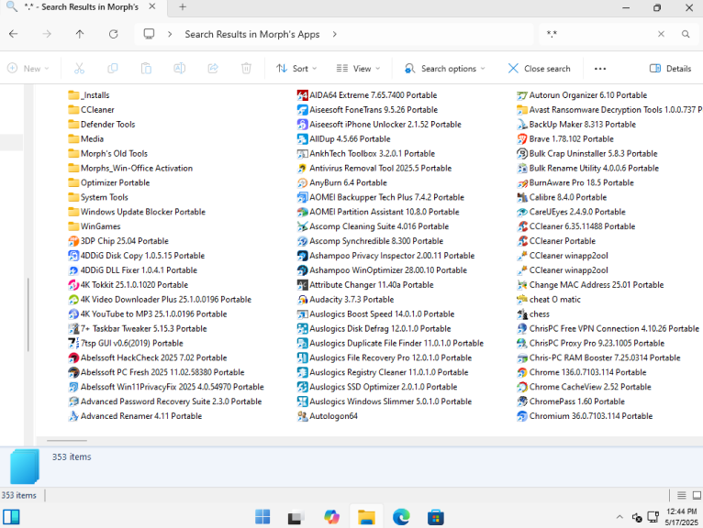The height and width of the screenshot is (528, 703).
Task: Select the Search Results in Morph's tab
Action: 82,7
